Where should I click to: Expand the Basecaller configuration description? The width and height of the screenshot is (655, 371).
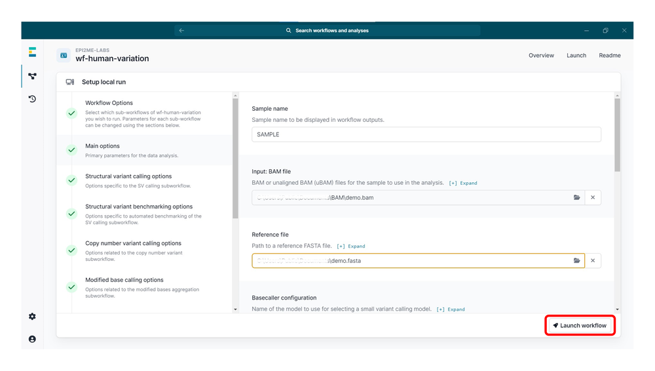(451, 309)
